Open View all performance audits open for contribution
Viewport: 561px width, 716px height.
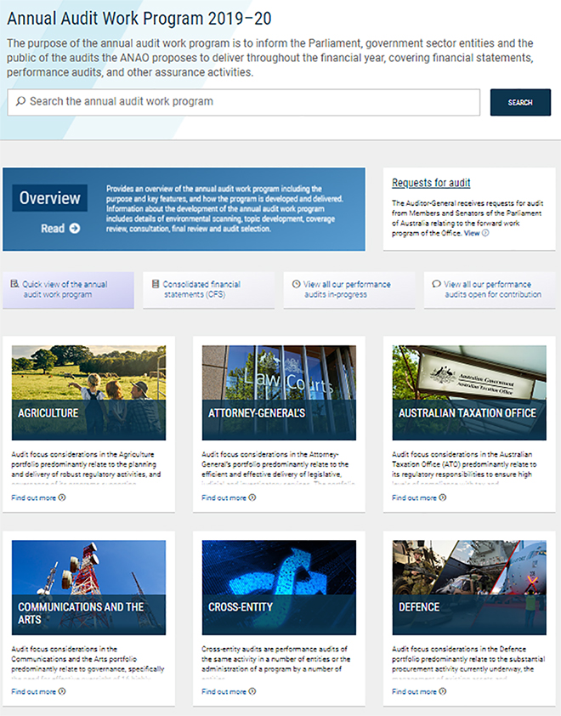490,290
